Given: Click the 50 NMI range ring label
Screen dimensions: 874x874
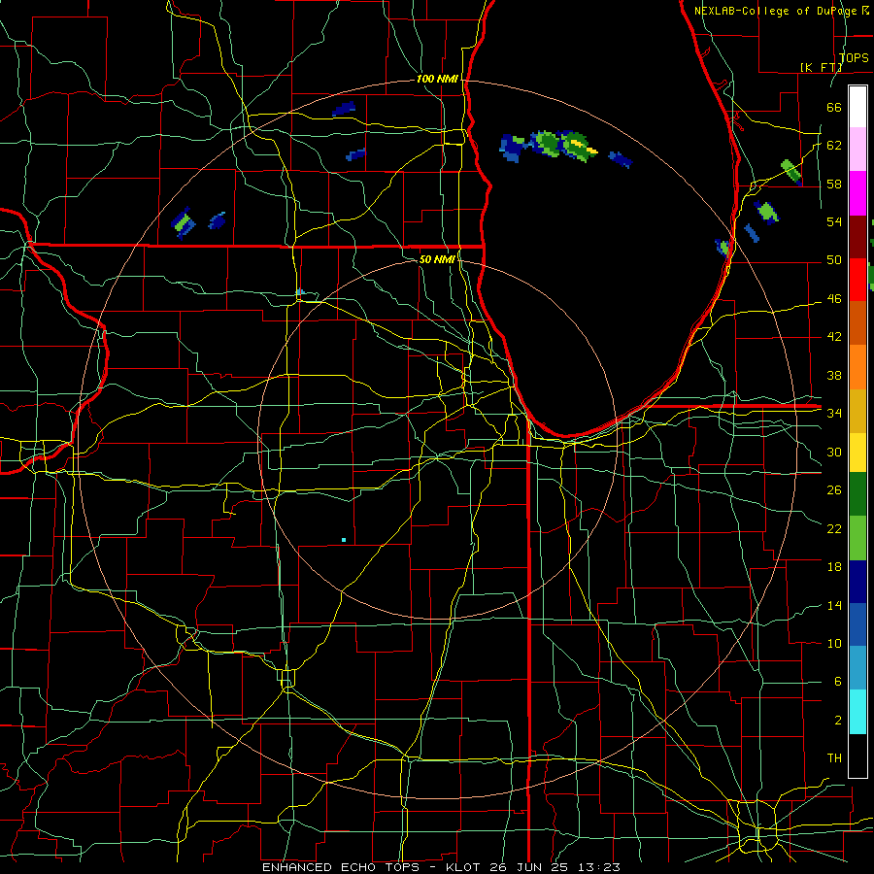Looking at the screenshot, I should point(437,259).
